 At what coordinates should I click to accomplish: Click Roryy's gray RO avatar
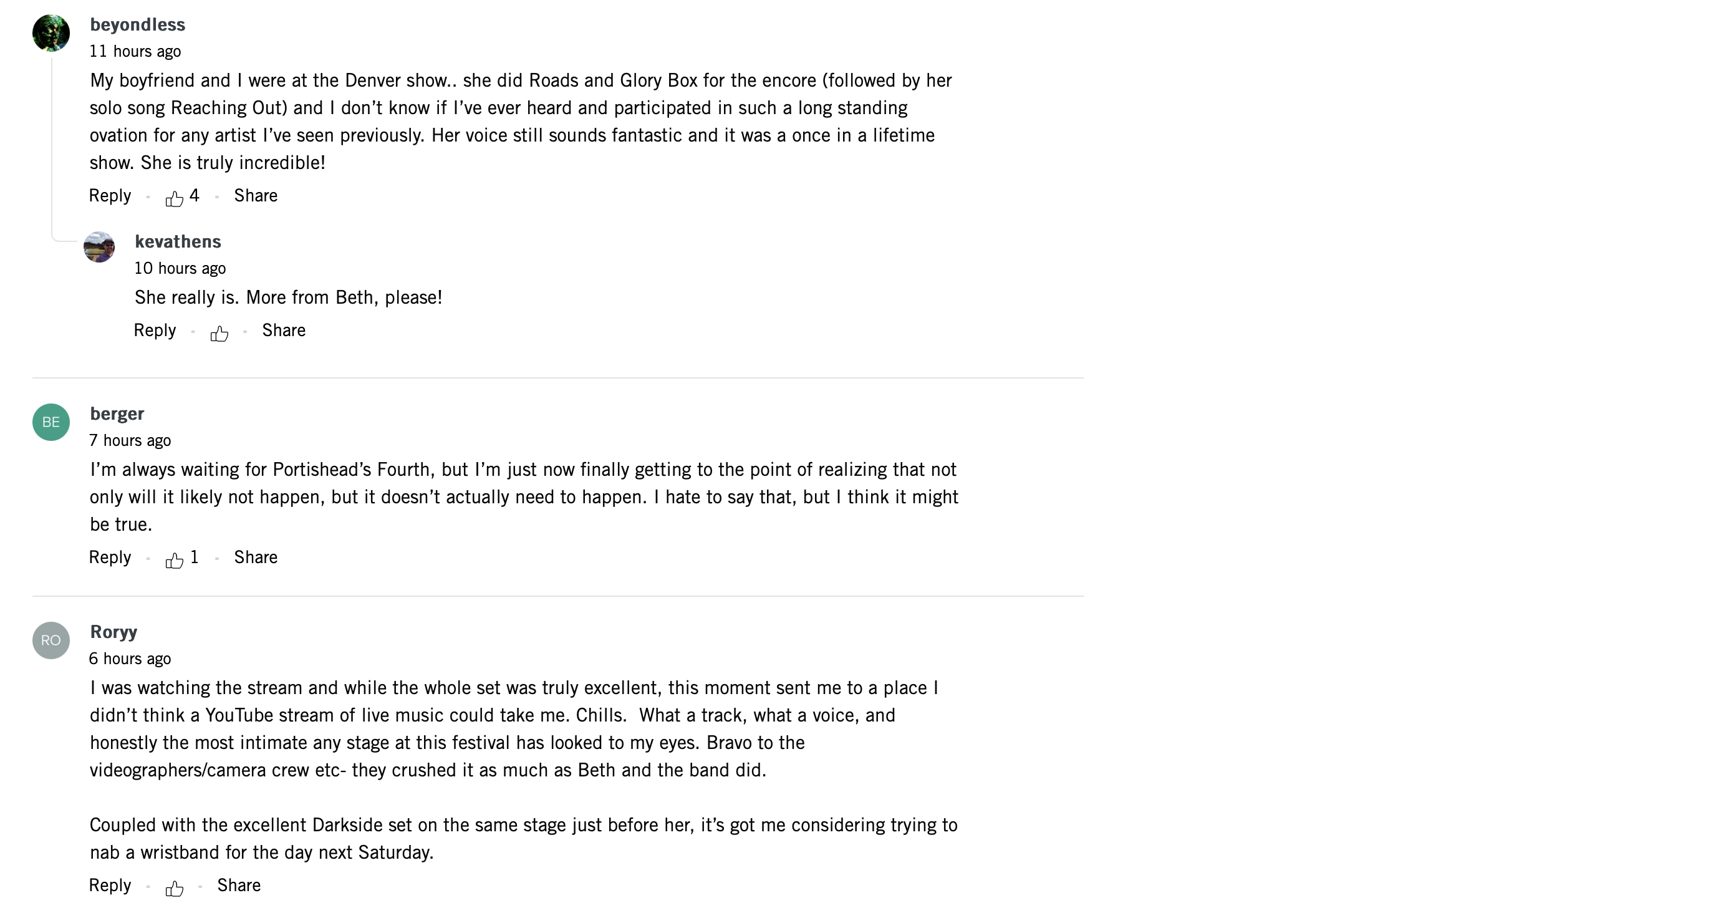51,640
